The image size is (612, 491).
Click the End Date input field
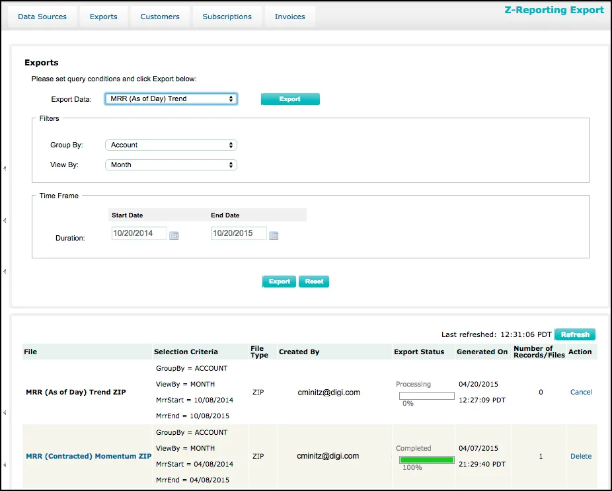tap(239, 233)
